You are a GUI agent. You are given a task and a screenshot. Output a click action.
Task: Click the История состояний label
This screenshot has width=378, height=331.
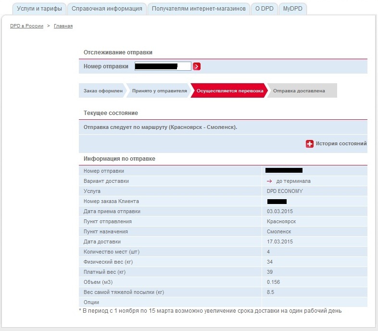click(341, 143)
